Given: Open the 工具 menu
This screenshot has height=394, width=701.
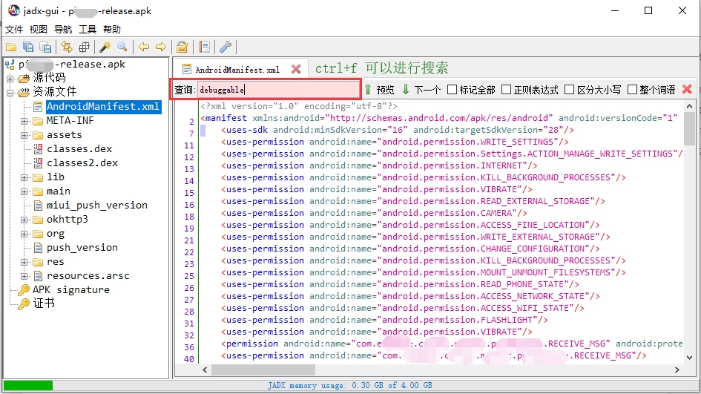Looking at the screenshot, I should click(88, 30).
